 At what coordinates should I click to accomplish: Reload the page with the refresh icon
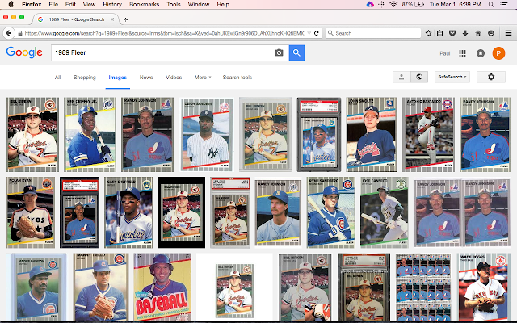click(x=316, y=33)
